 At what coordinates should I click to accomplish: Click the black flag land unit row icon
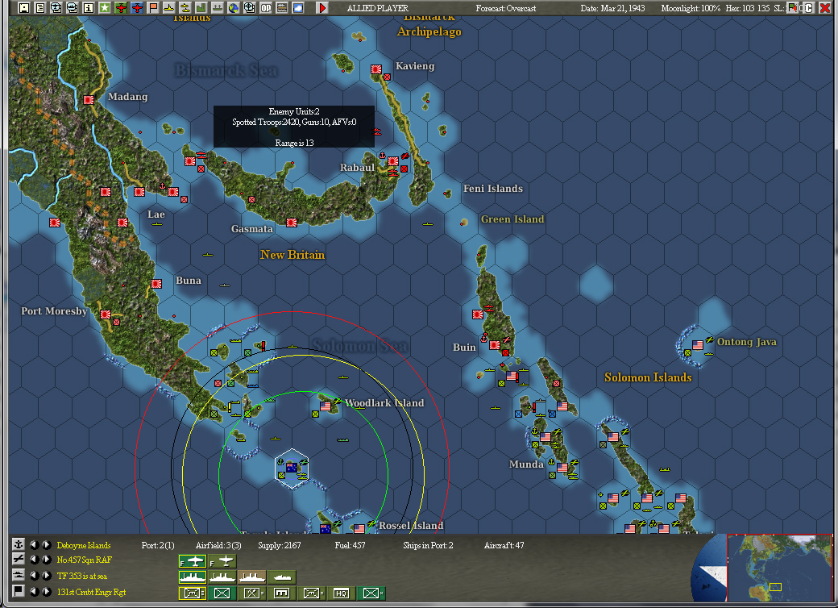tap(19, 591)
